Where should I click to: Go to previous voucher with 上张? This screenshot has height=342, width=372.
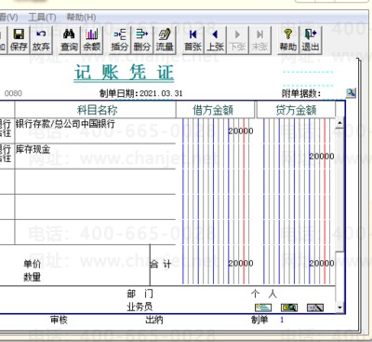click(x=215, y=40)
